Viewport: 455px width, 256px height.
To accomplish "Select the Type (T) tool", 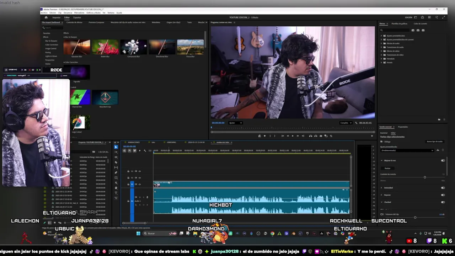I will coord(116,193).
